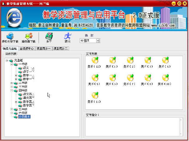
Task: Collapse the 一年级 tree node
Action: [12, 64]
